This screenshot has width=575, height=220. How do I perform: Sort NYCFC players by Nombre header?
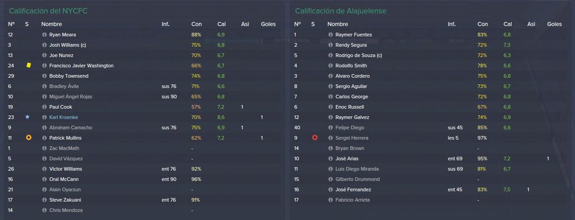(51, 24)
